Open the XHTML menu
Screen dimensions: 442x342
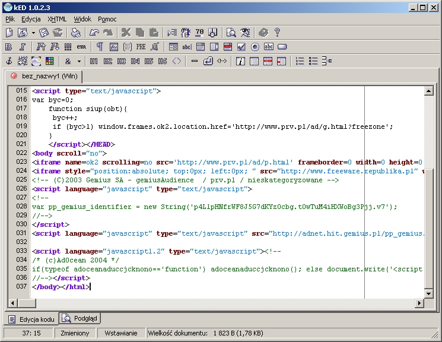coord(57,19)
